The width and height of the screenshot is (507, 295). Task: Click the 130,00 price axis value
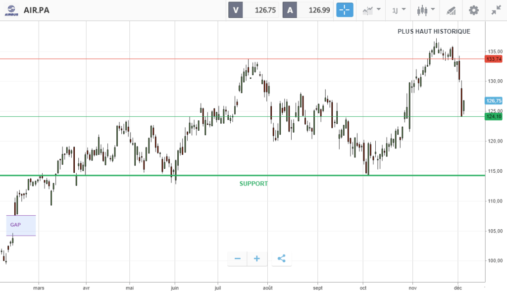click(x=495, y=81)
